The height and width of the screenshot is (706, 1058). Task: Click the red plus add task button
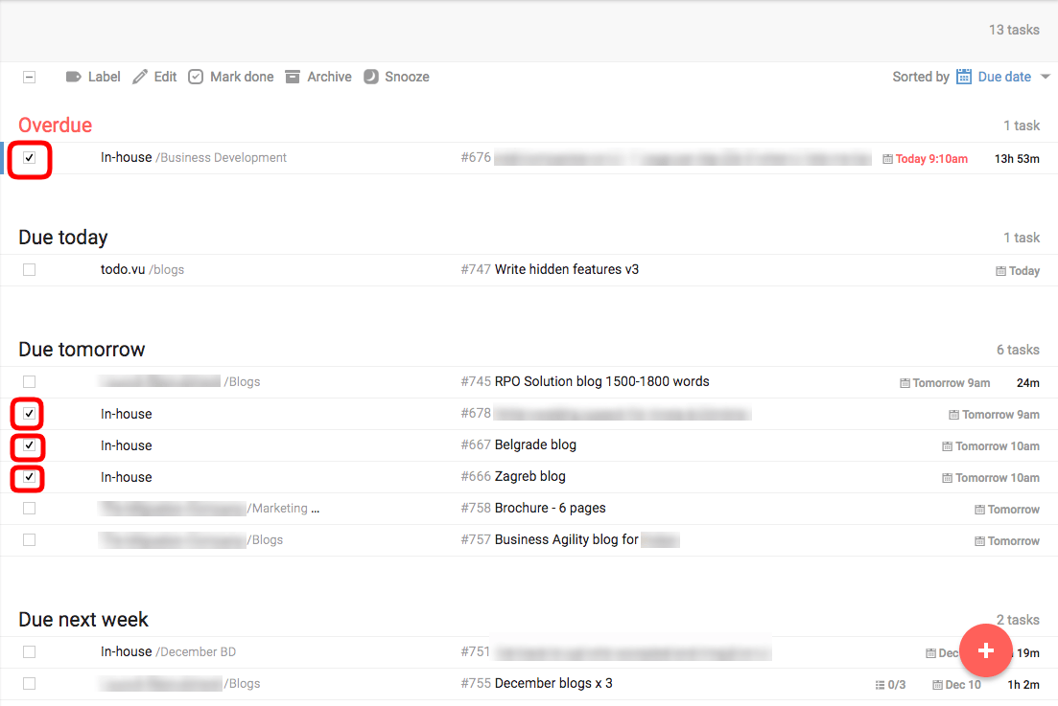[985, 650]
